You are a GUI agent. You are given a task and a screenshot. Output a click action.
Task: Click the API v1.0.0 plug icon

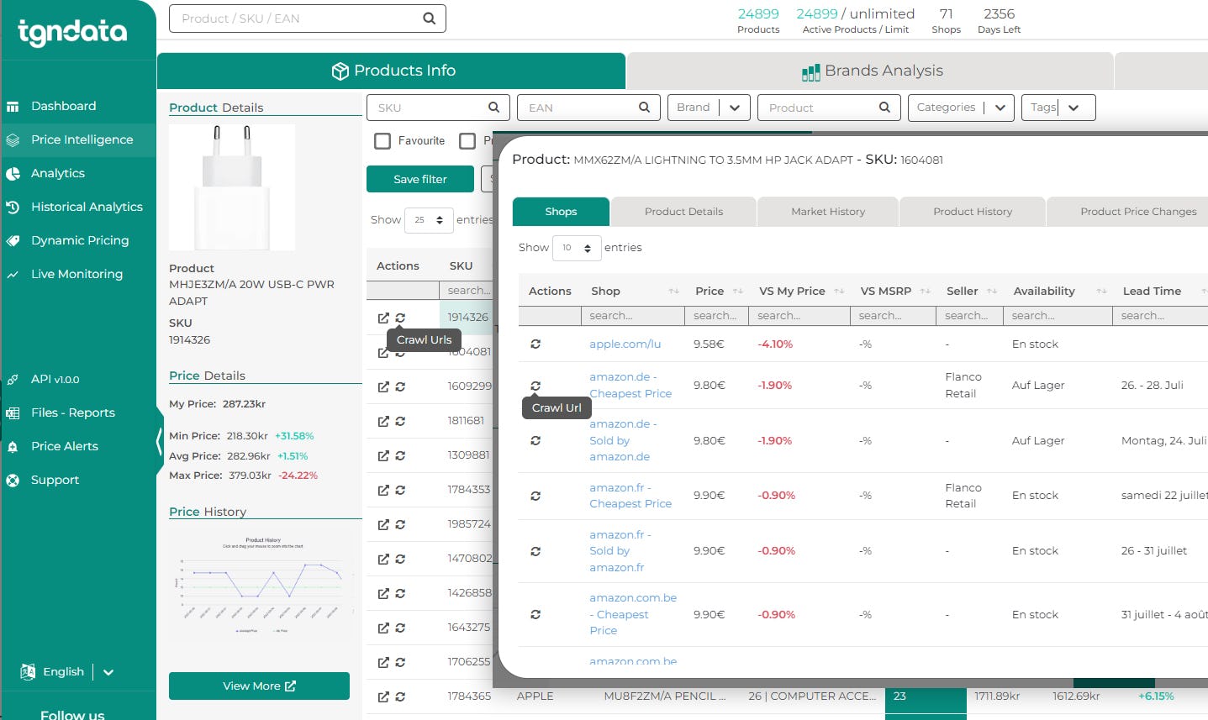coord(13,380)
